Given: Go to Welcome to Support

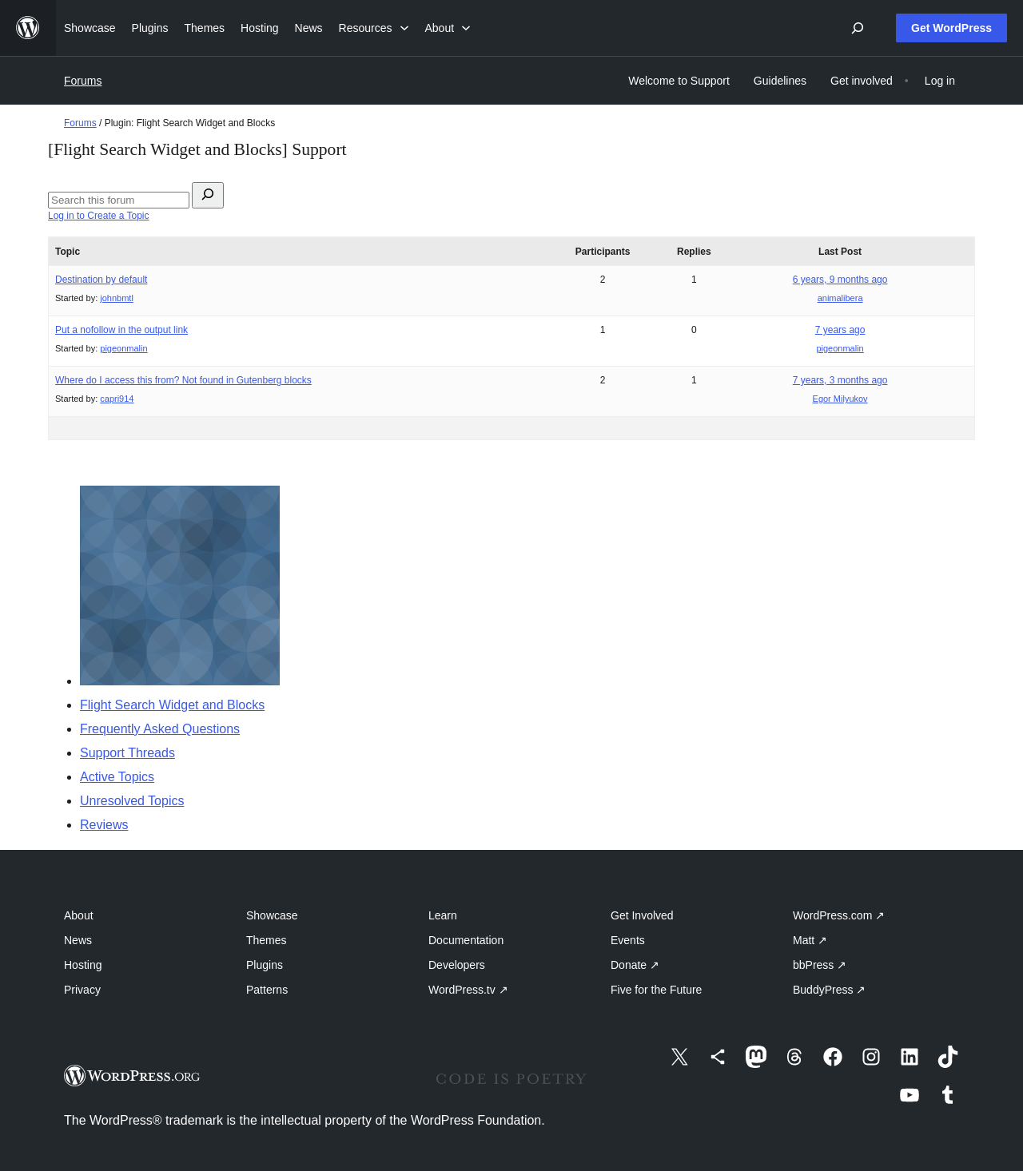Looking at the screenshot, I should click(679, 81).
